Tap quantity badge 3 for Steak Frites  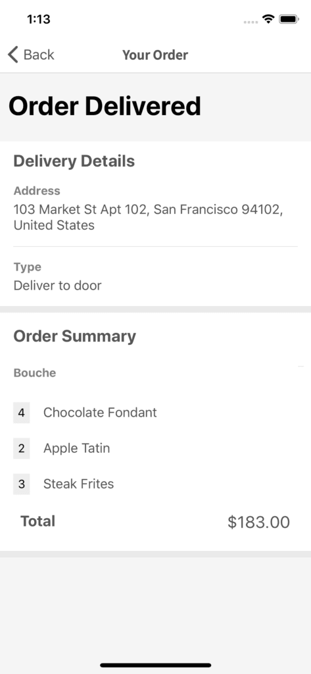[22, 484]
